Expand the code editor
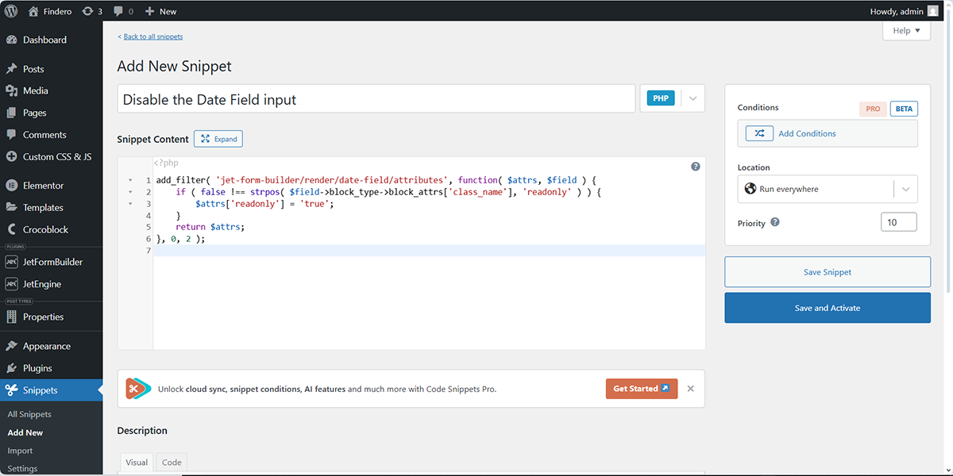Image resolution: width=953 pixels, height=476 pixels. 218,139
